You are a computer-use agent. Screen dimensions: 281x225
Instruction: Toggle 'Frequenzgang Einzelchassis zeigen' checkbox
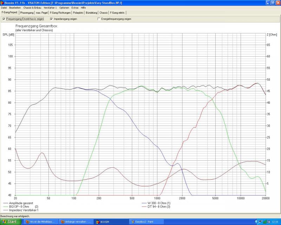tap(4, 19)
